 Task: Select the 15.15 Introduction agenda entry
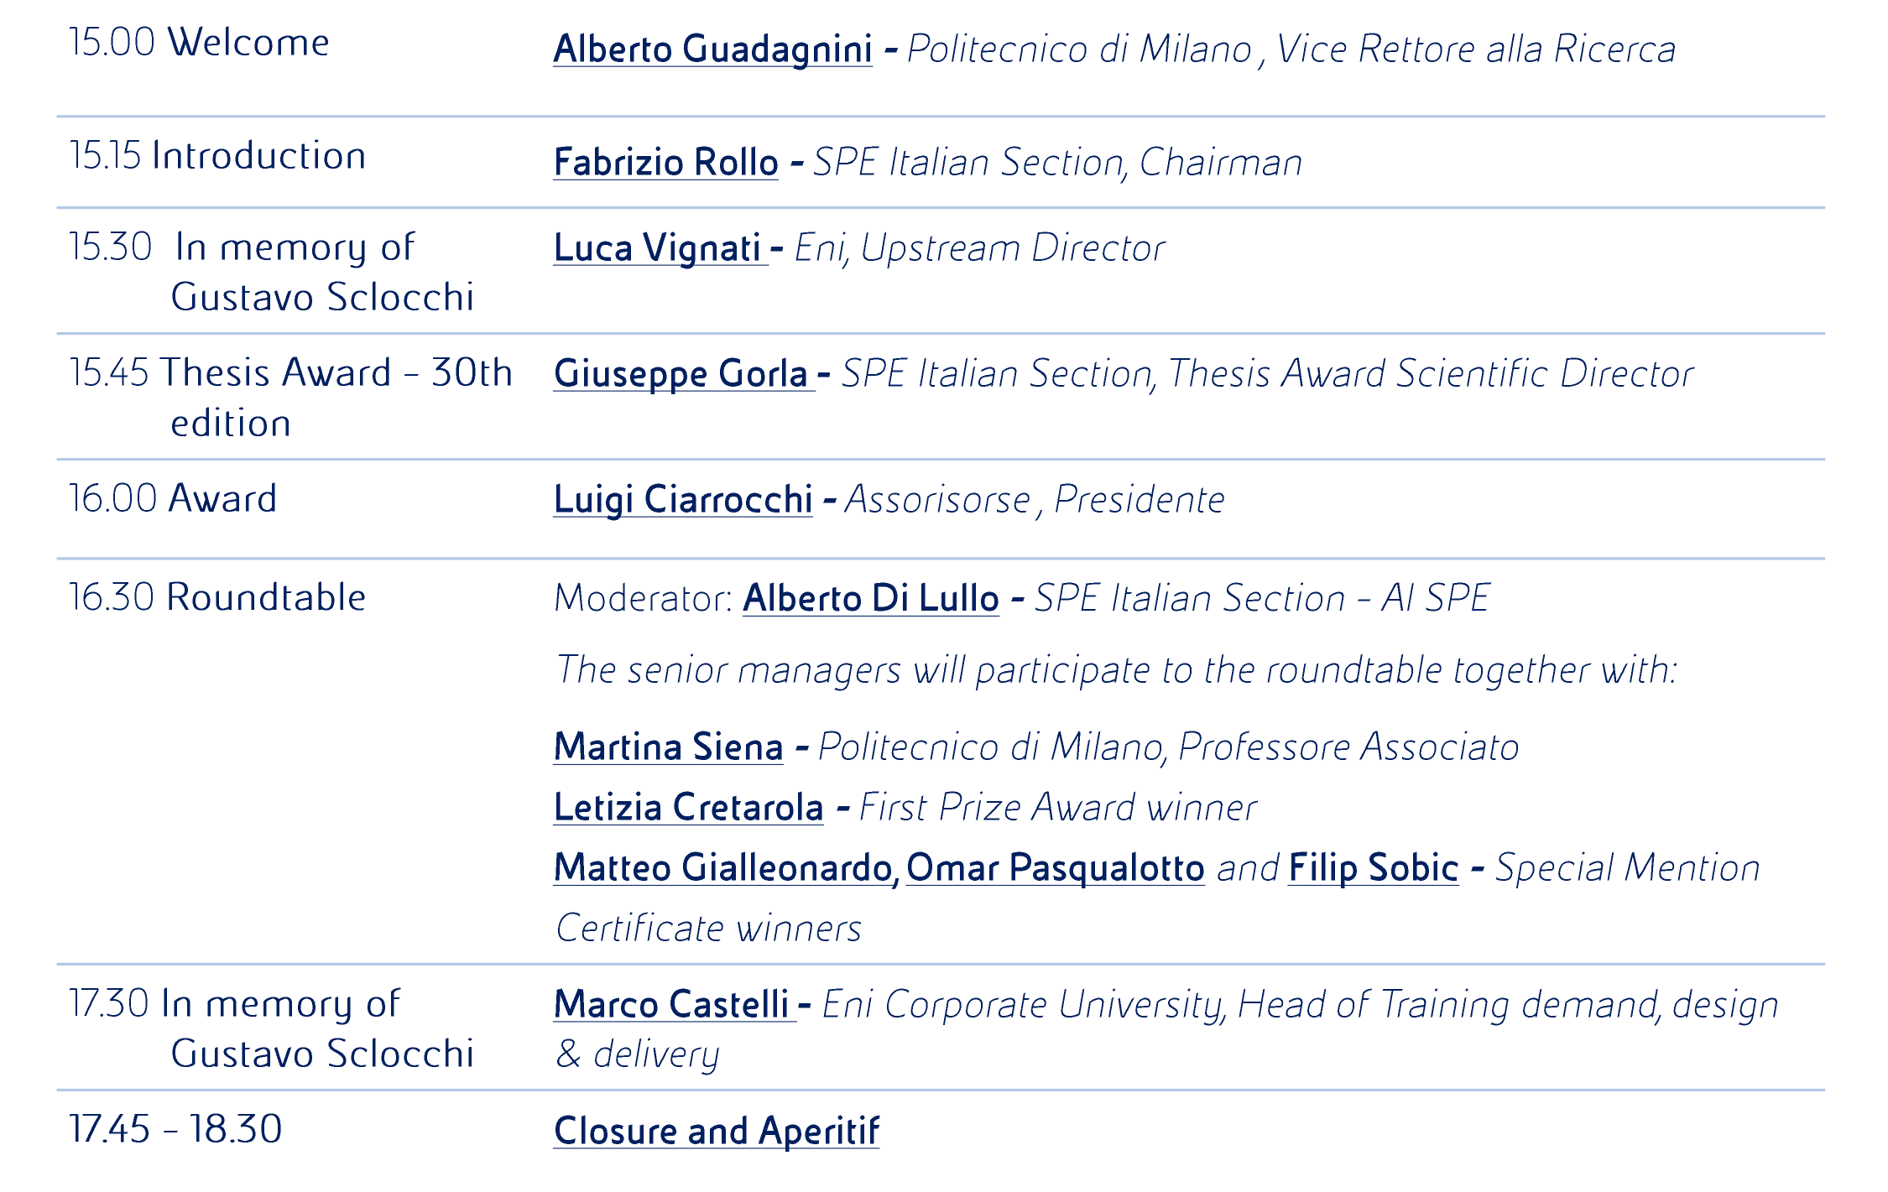coord(217,156)
